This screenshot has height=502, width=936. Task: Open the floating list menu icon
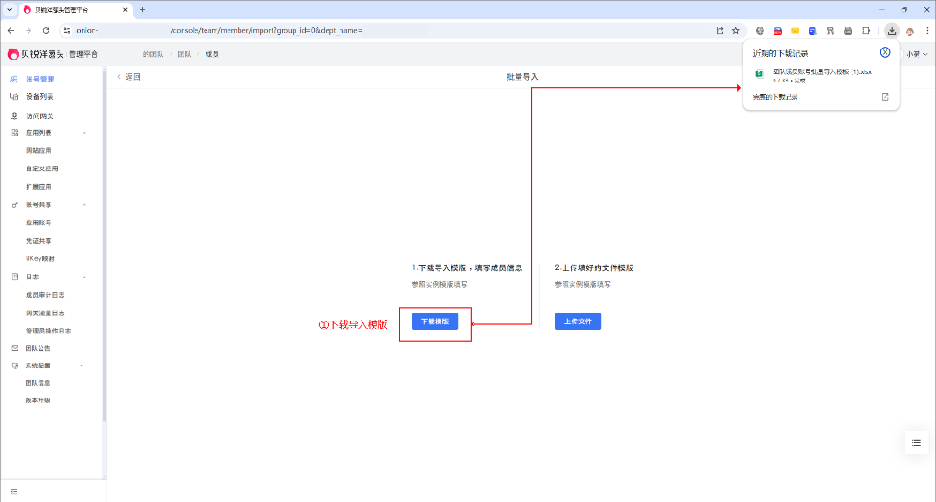pos(916,442)
